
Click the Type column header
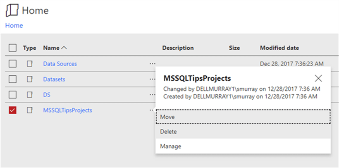pyautogui.click(x=30, y=48)
